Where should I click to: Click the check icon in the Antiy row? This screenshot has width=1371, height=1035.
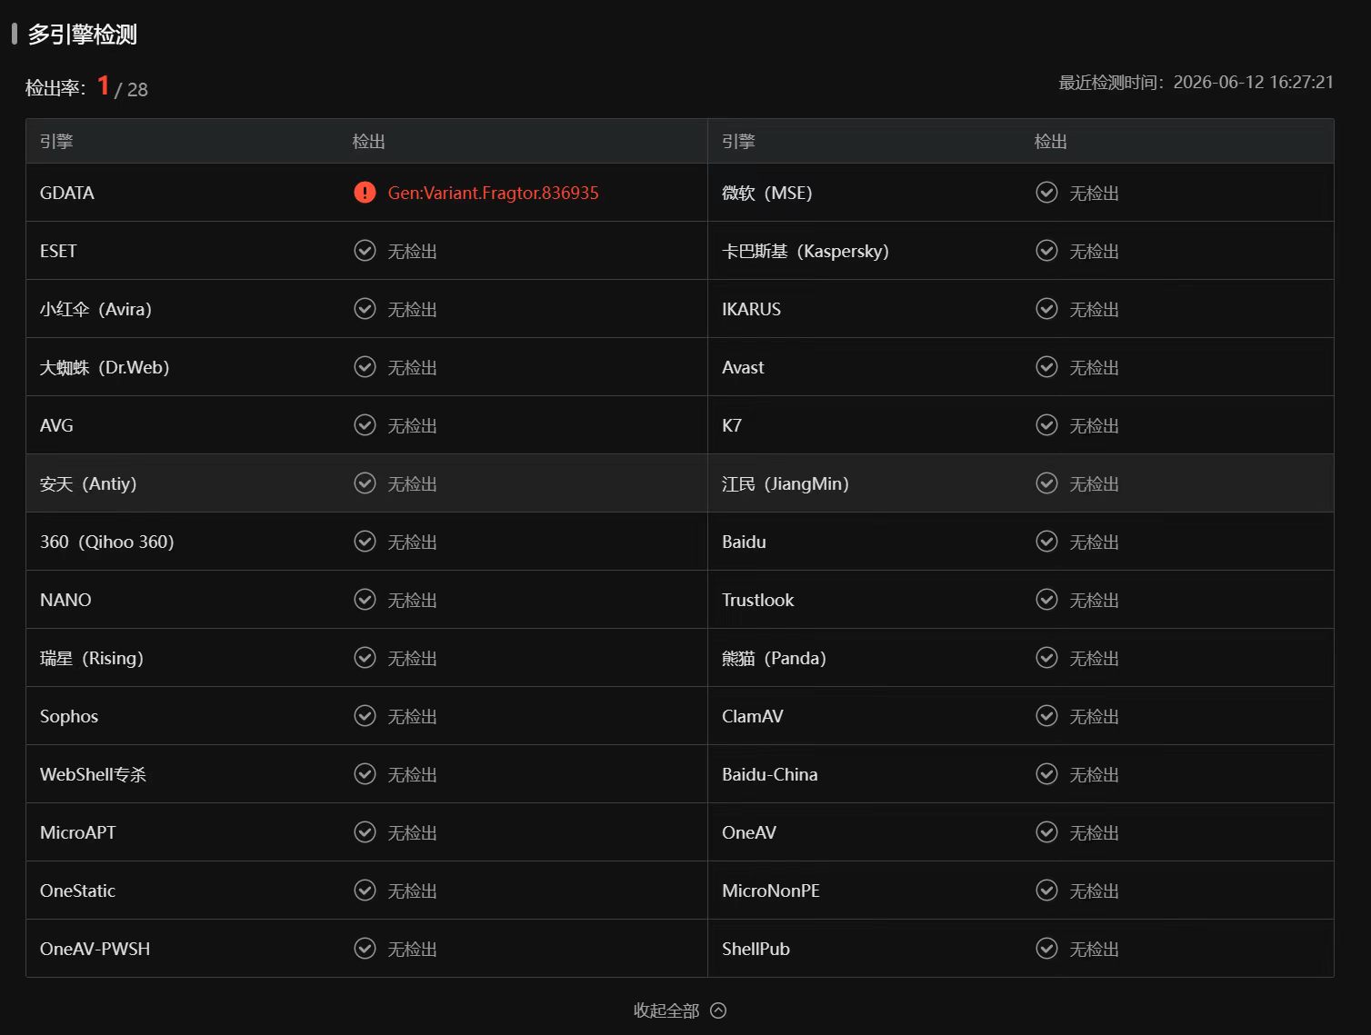click(365, 483)
